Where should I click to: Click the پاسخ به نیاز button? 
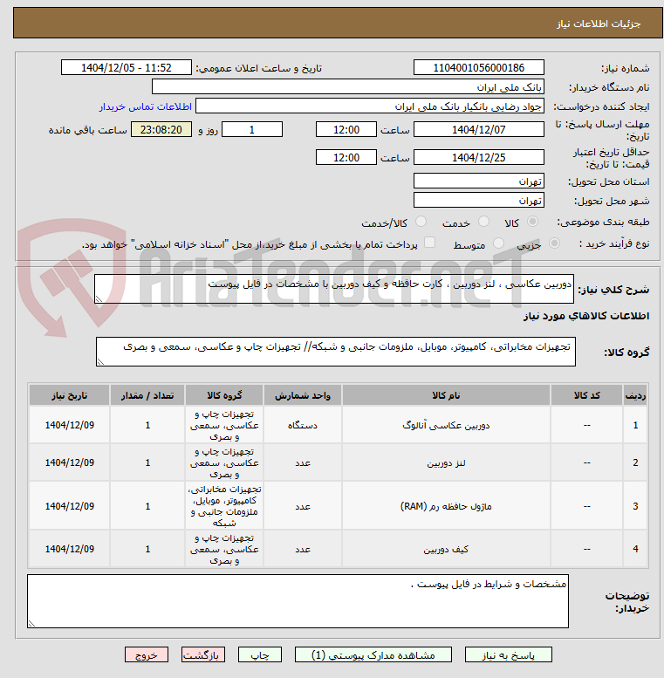(x=509, y=654)
